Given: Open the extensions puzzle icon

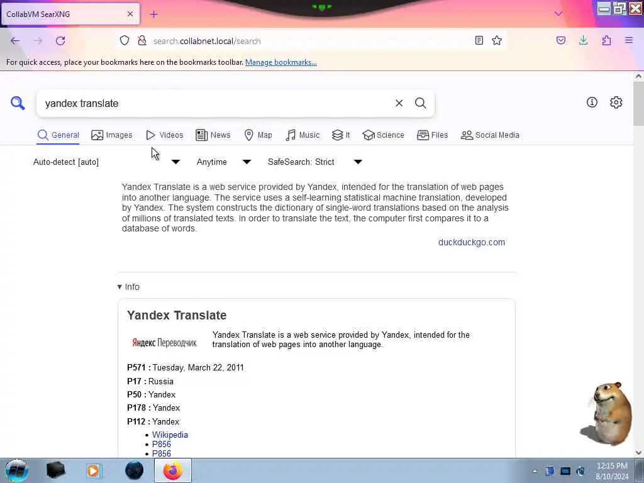Looking at the screenshot, I should click(x=607, y=40).
